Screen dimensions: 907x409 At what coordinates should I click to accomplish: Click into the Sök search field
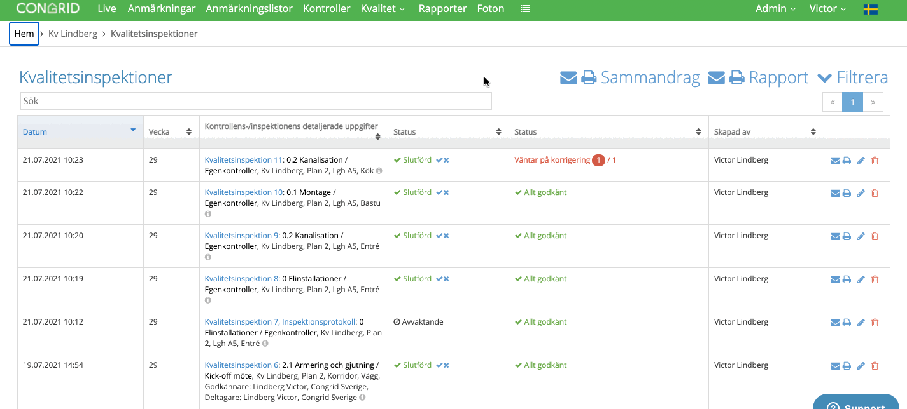point(255,101)
